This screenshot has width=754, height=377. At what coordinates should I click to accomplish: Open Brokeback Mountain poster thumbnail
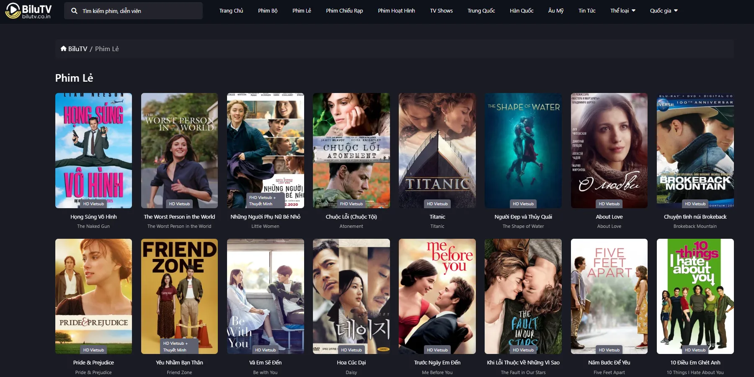point(695,150)
